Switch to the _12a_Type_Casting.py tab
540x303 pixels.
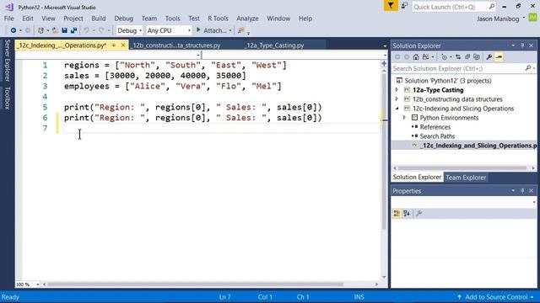(x=274, y=45)
